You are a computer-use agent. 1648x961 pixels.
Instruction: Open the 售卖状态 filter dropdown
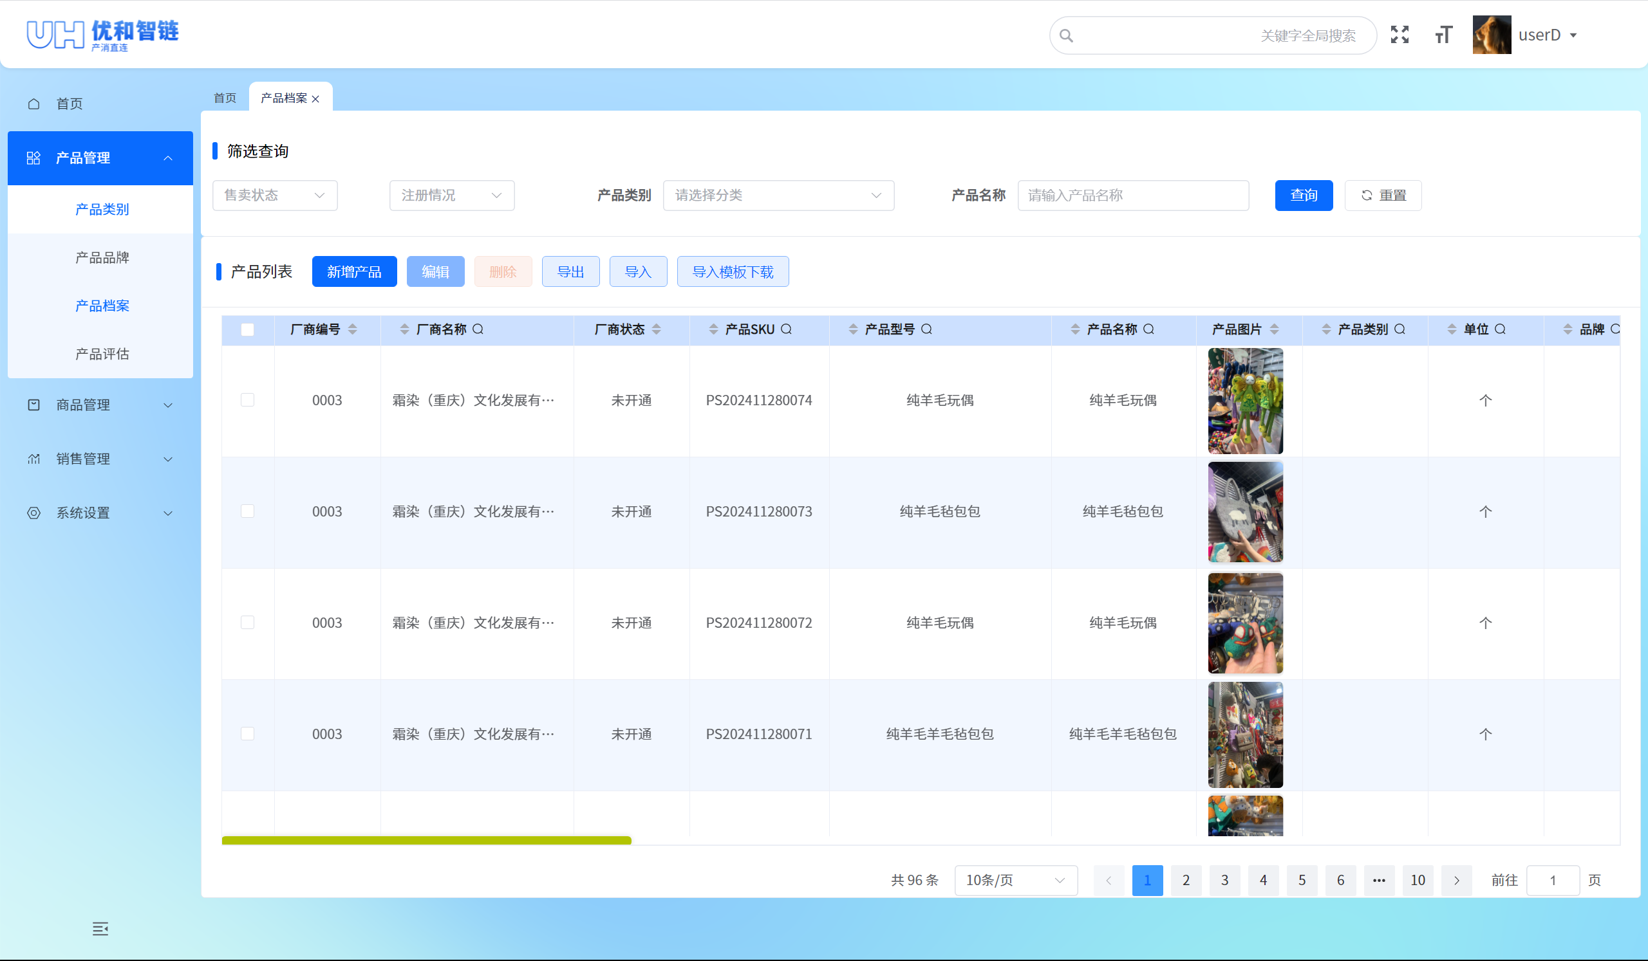tap(275, 195)
